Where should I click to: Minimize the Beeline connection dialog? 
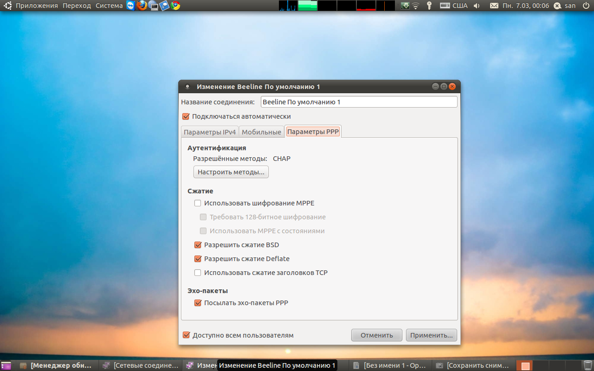(435, 86)
